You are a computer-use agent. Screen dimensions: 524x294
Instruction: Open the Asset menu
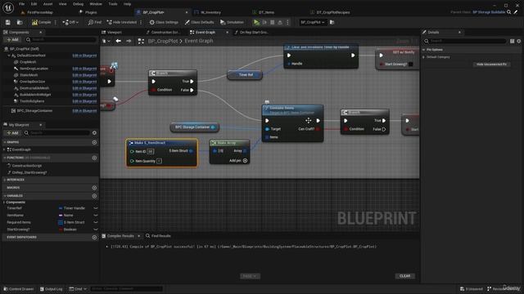[x=47, y=4]
